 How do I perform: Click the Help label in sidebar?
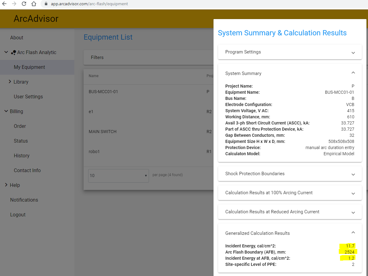[x=15, y=185]
